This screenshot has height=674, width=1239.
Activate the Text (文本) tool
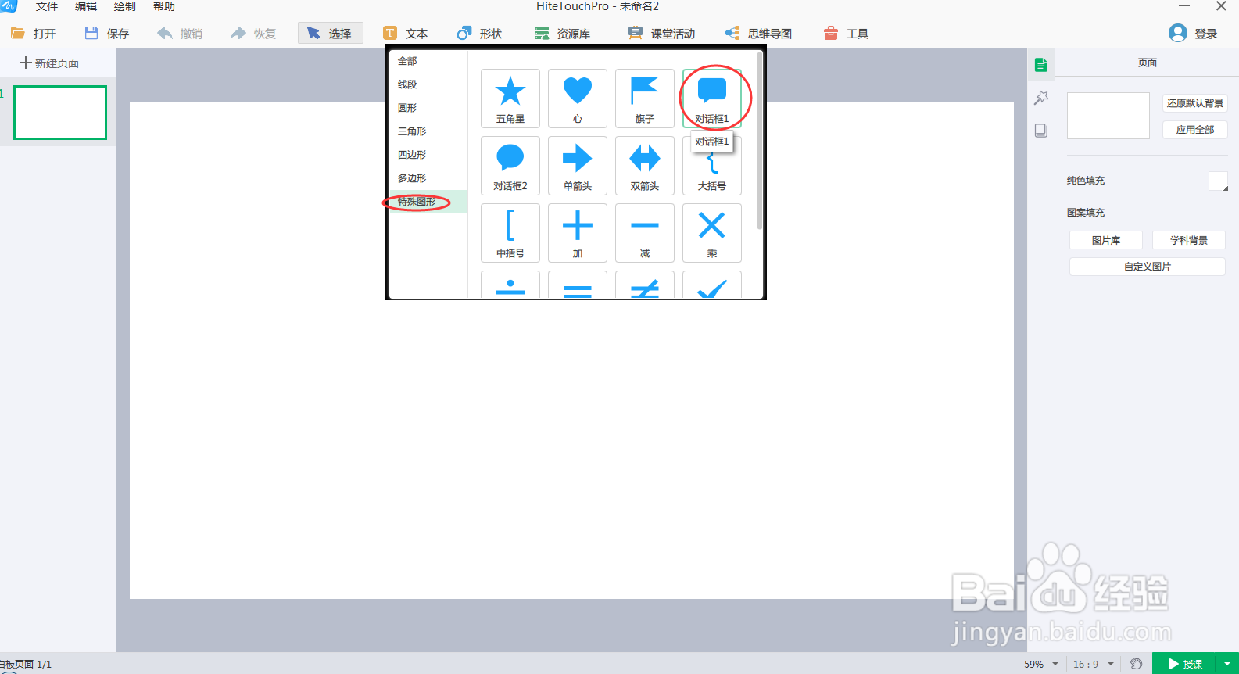(406, 34)
